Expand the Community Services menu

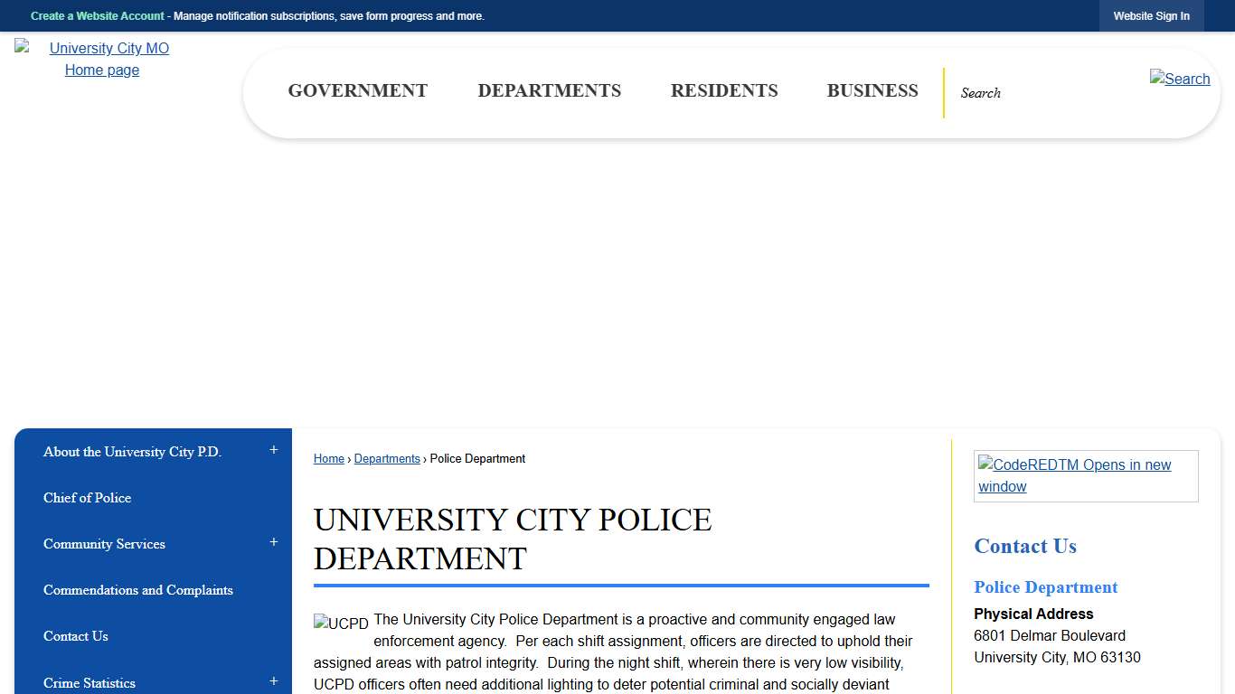coord(273,542)
